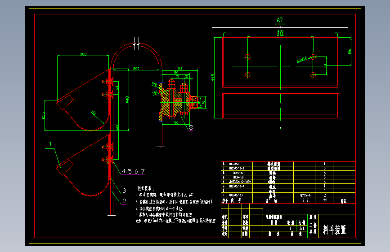The image size is (390, 252).
Task: Click technical requirement line 2
Action: coord(174,202)
